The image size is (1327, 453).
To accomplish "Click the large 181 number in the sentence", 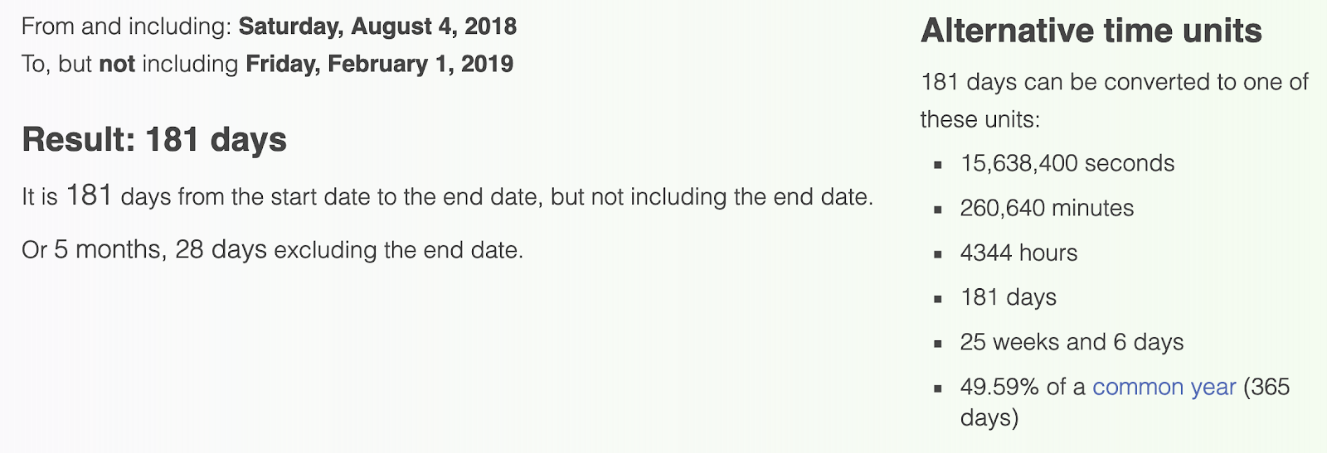I will point(89,196).
